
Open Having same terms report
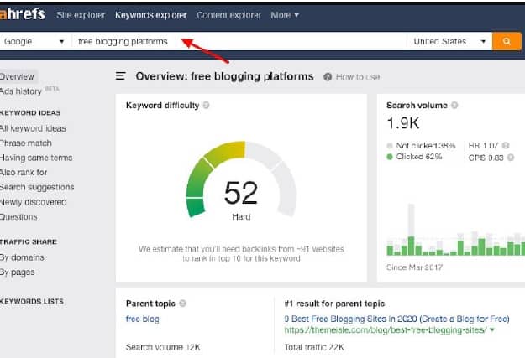click(36, 158)
